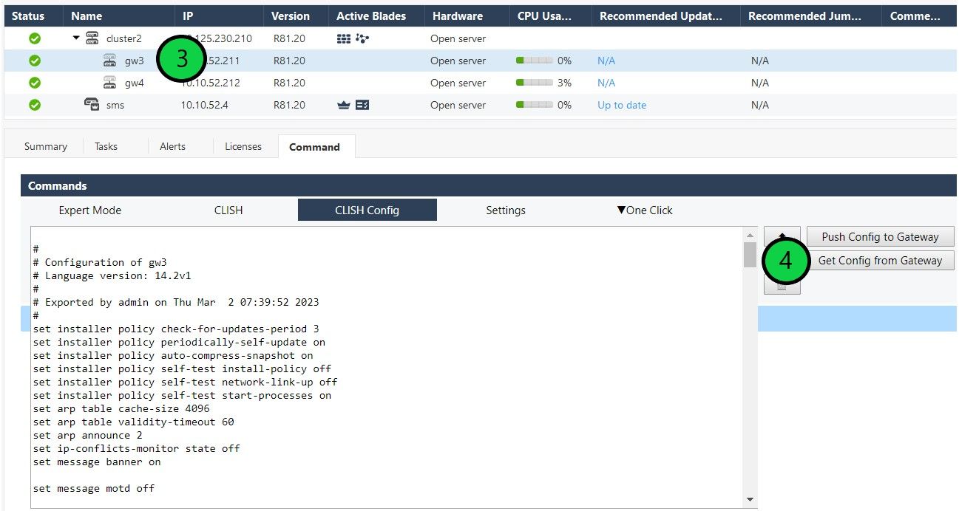The width and height of the screenshot is (959, 511).
Task: Click the crown blade icon in sms row
Action: pyautogui.click(x=344, y=105)
